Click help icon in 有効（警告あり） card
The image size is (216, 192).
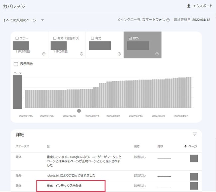81,54
